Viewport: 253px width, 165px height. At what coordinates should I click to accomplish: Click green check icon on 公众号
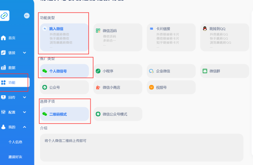click(45, 87)
